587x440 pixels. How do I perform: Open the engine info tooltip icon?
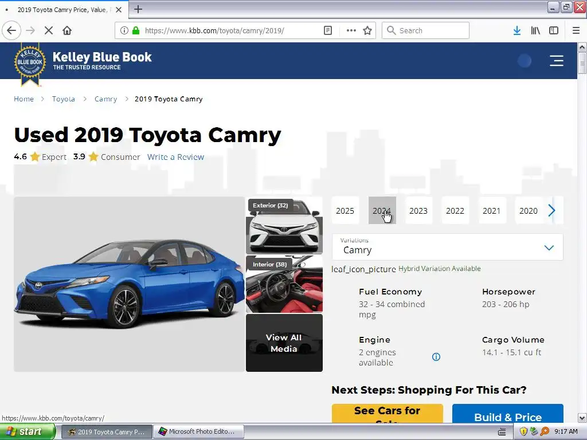click(x=436, y=357)
